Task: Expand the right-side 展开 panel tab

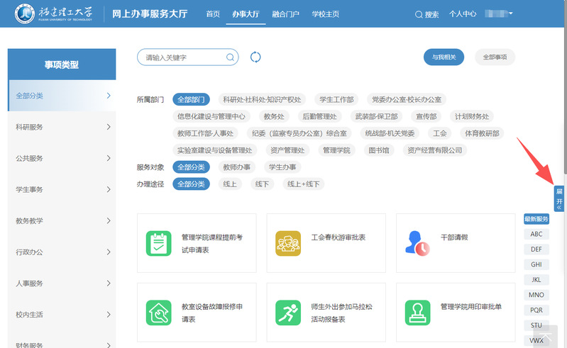Action: (559, 199)
